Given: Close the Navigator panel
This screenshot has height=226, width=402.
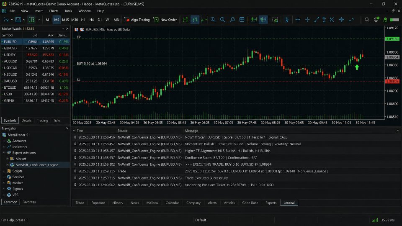Looking at the screenshot, I should pyautogui.click(x=67, y=128).
